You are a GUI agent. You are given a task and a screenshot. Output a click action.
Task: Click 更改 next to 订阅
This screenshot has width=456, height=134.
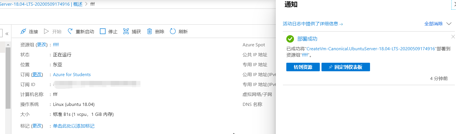(37, 74)
